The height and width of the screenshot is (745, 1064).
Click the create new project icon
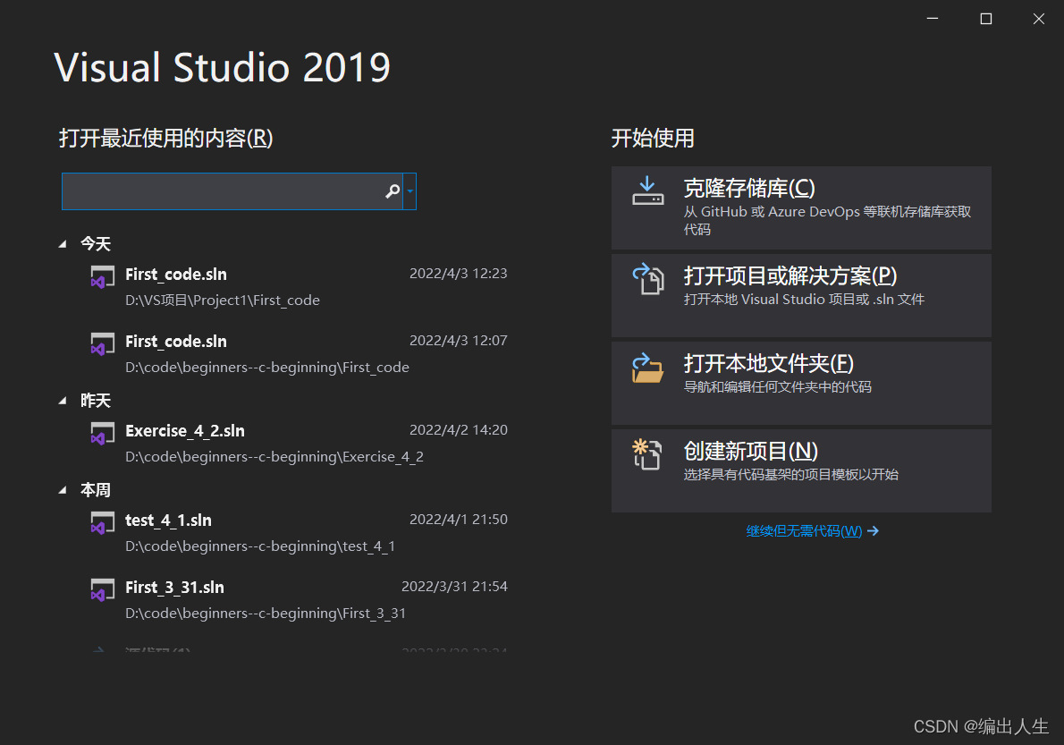pyautogui.click(x=646, y=454)
